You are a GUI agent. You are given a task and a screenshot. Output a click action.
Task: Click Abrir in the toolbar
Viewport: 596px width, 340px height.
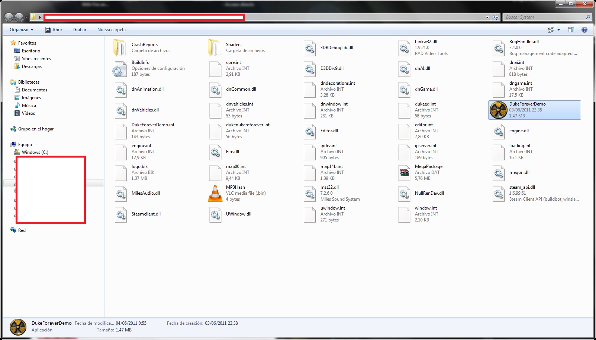click(54, 30)
